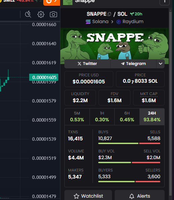Click the buy/sell volume ratio bar
Viewport: 174px width, 200px height.
[129, 162]
